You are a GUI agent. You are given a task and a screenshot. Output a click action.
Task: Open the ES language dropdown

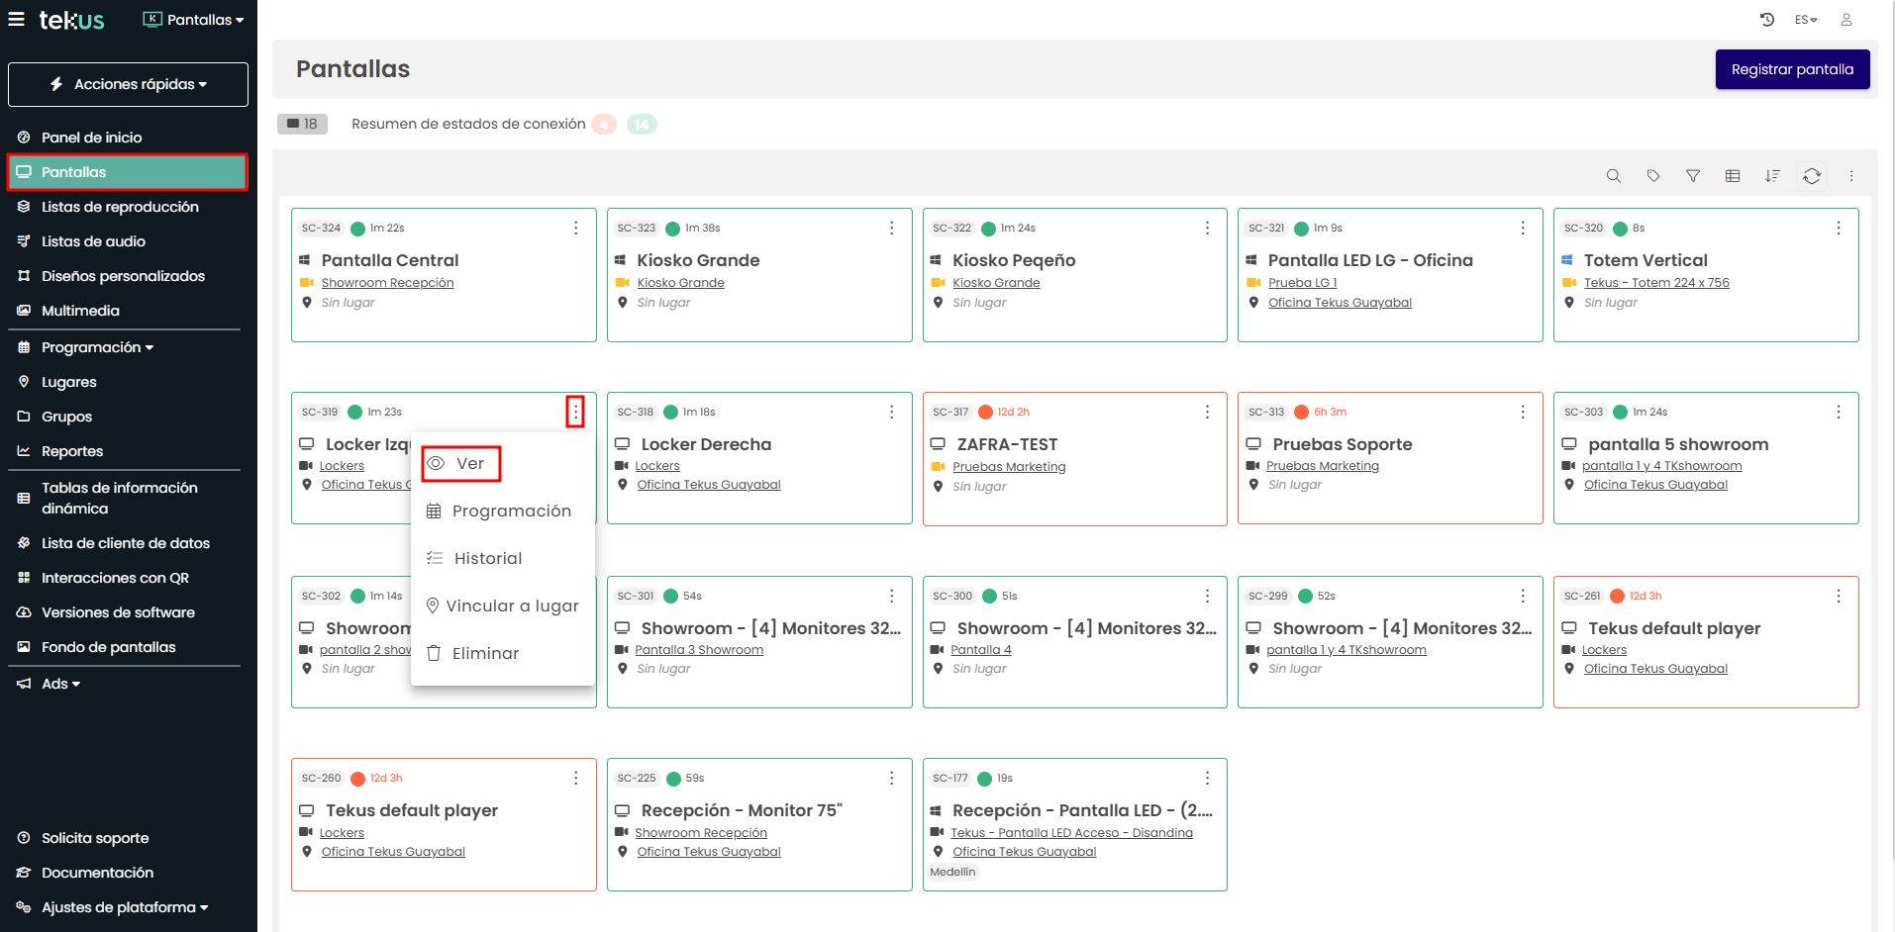tap(1805, 20)
